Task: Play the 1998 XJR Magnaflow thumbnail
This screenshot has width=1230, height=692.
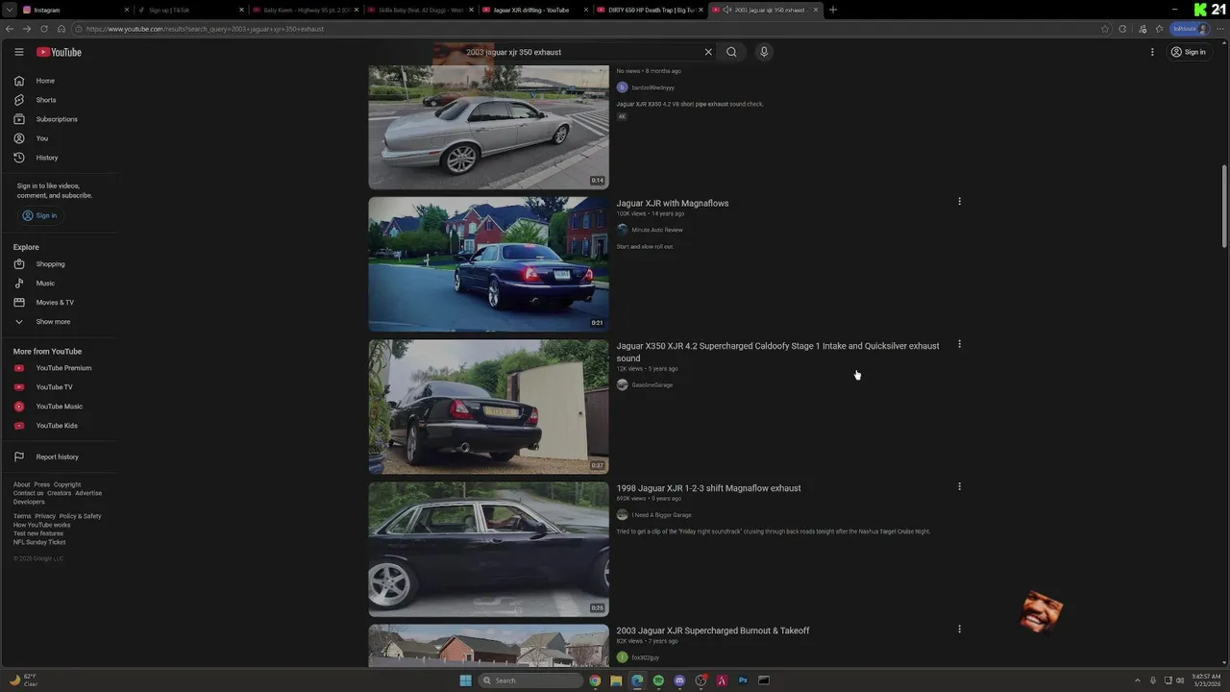Action: click(x=488, y=549)
